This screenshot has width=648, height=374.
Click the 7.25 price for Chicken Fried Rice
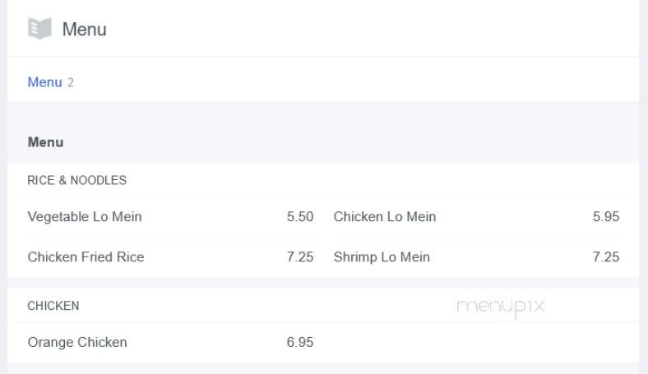click(300, 256)
